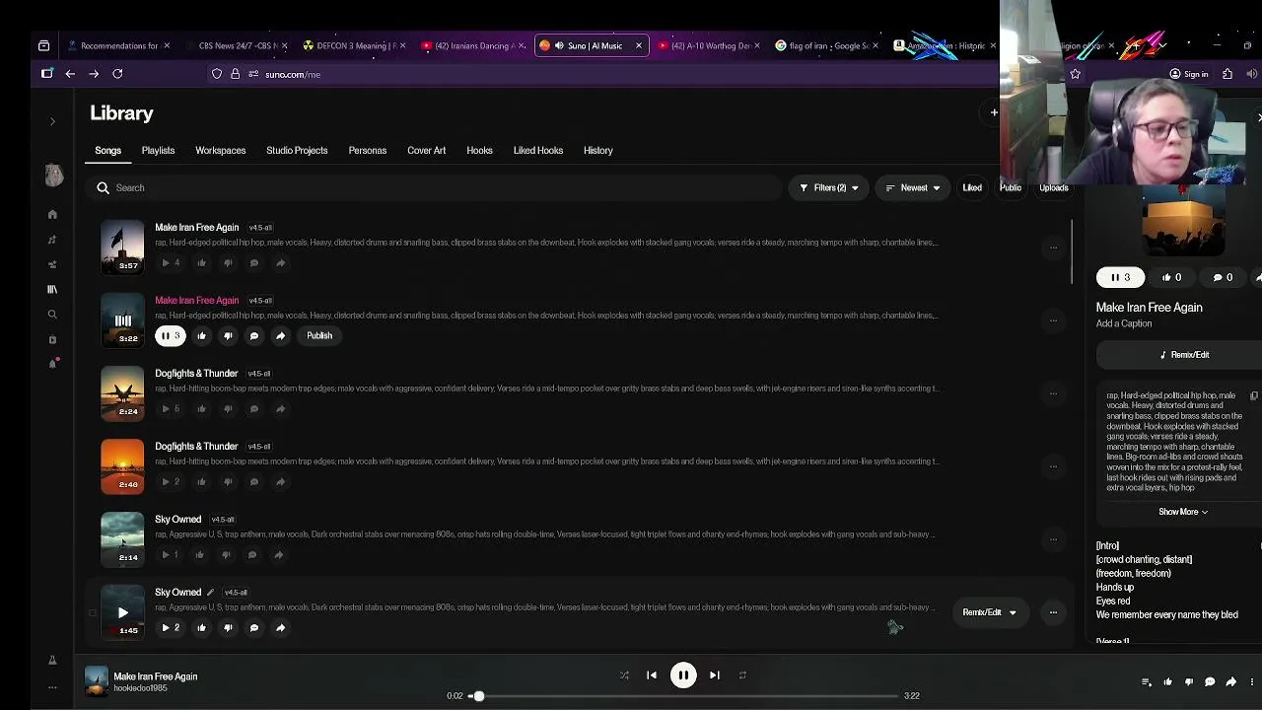This screenshot has width=1262, height=710.
Task: Share current song from bottom player bar
Action: (x=1231, y=681)
